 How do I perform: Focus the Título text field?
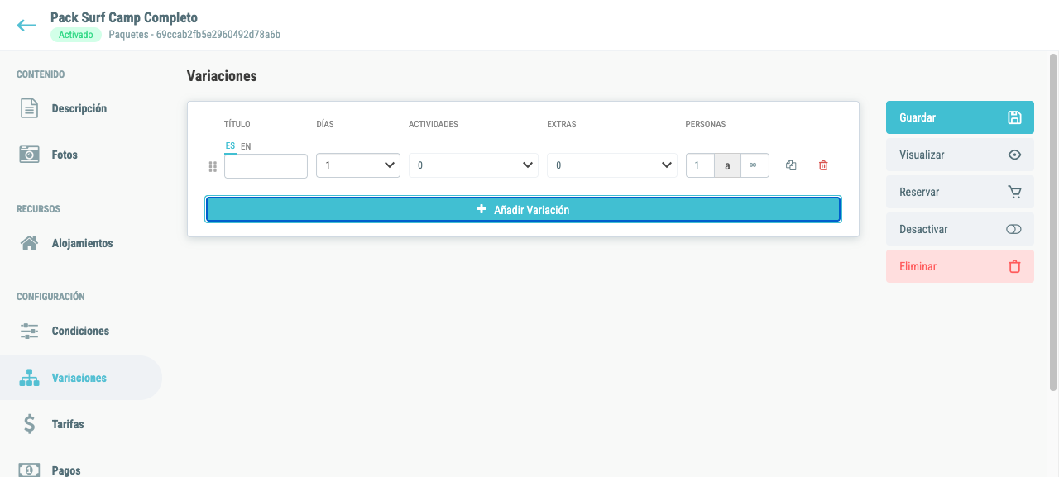pyautogui.click(x=266, y=165)
